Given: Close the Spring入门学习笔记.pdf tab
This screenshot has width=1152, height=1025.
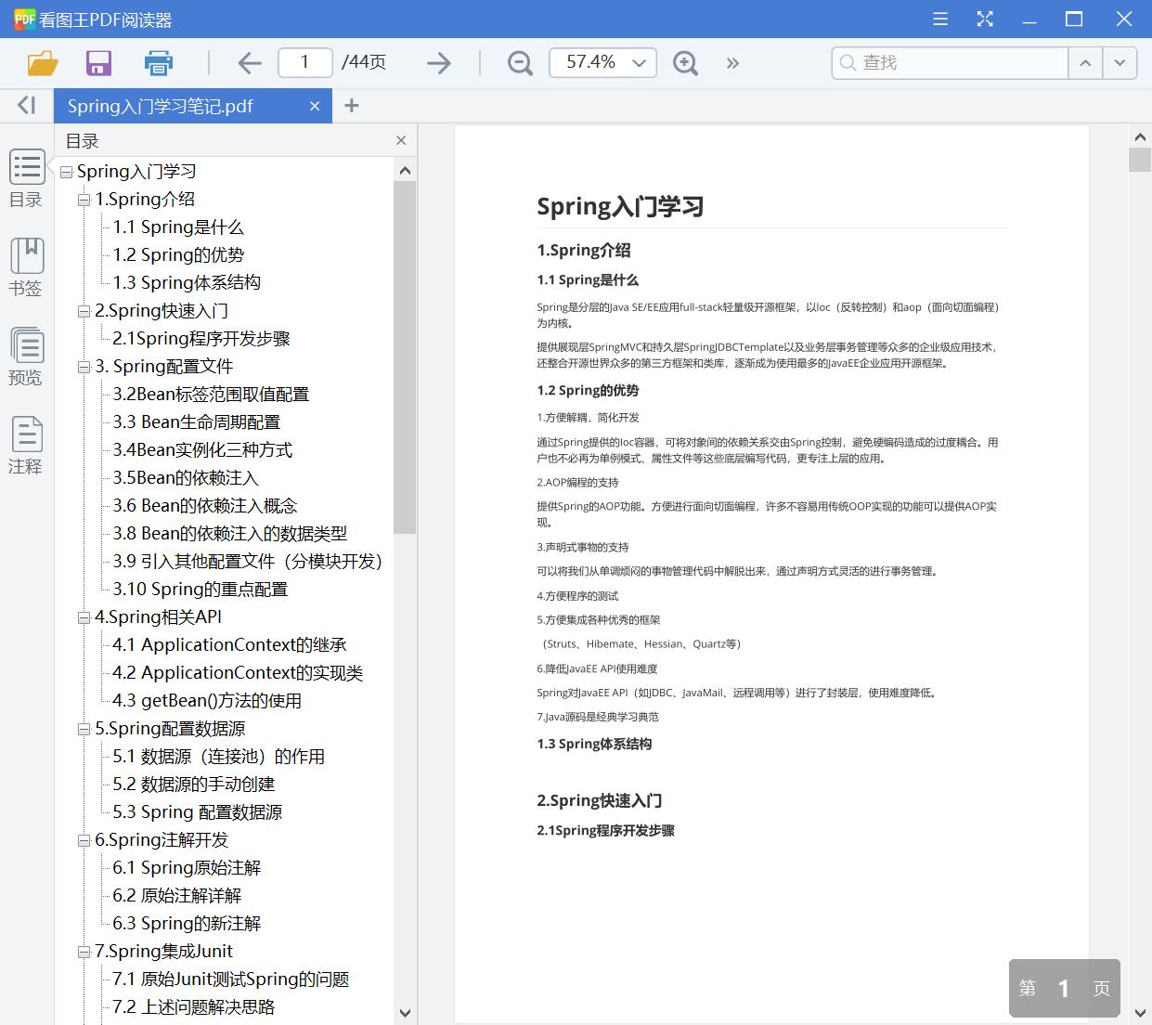Looking at the screenshot, I should (x=315, y=106).
